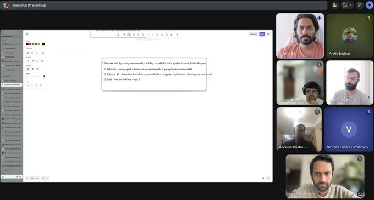Switch to Excalidraw Whiteboard browser tab

coord(12,85)
